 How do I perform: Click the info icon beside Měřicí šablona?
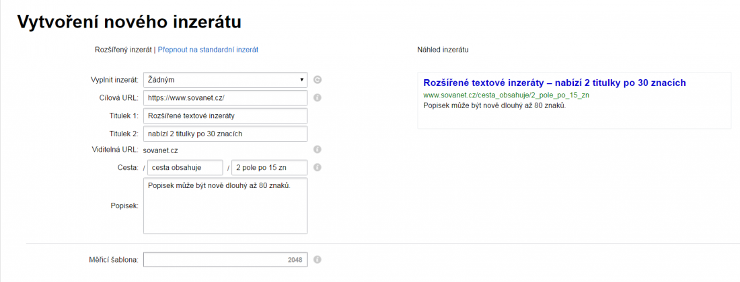[318, 259]
